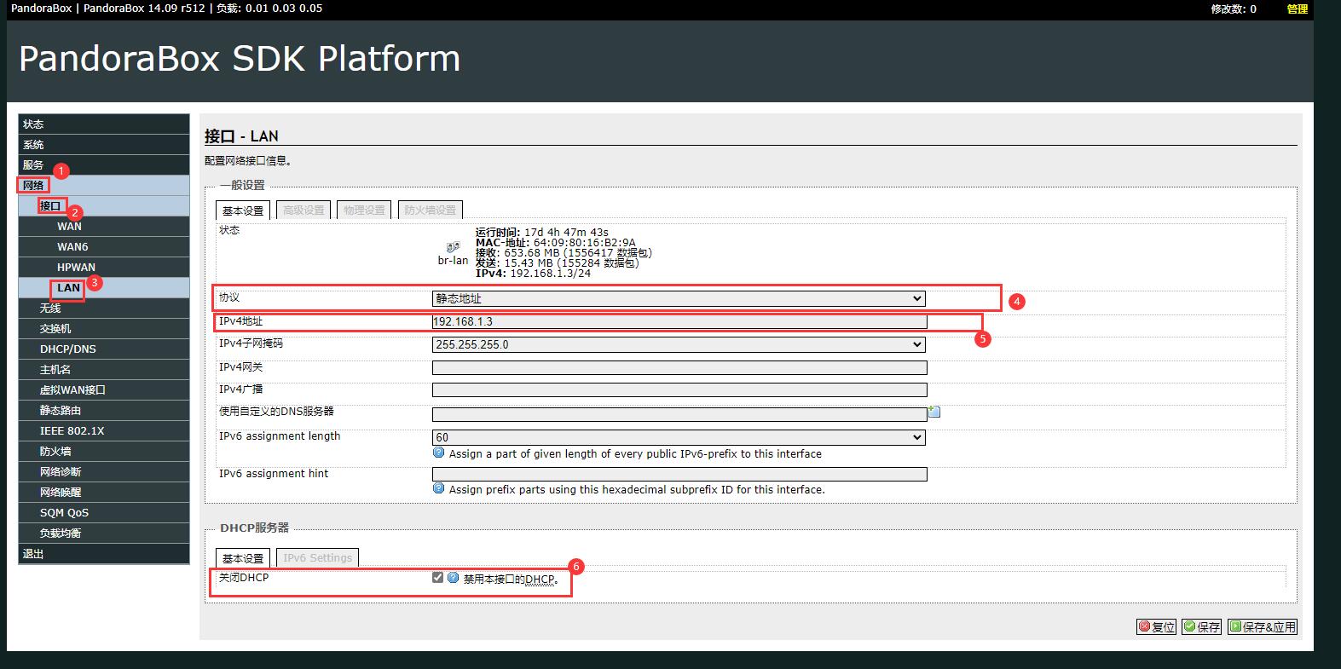This screenshot has width=1341, height=669.
Task: Open the Wake on LAN page
Action: [x=104, y=493]
